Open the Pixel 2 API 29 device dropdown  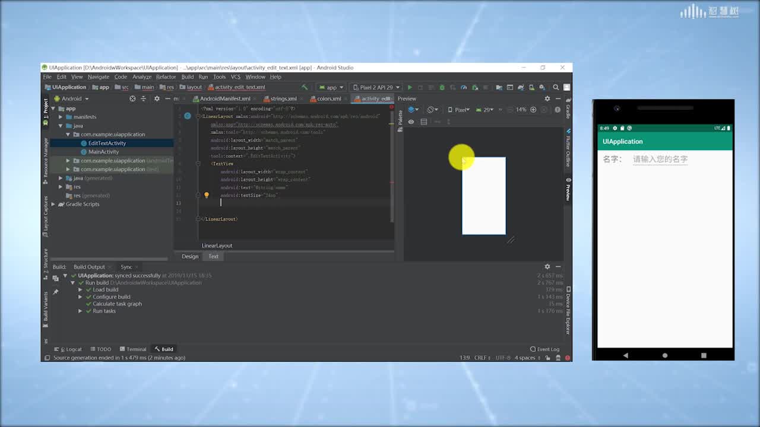point(376,87)
